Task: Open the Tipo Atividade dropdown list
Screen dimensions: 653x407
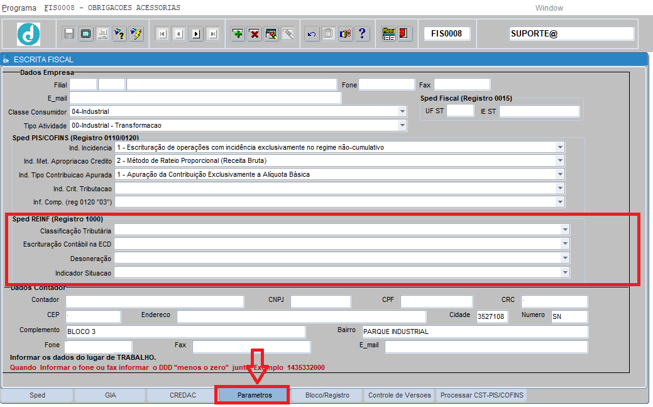Action: click(x=402, y=126)
